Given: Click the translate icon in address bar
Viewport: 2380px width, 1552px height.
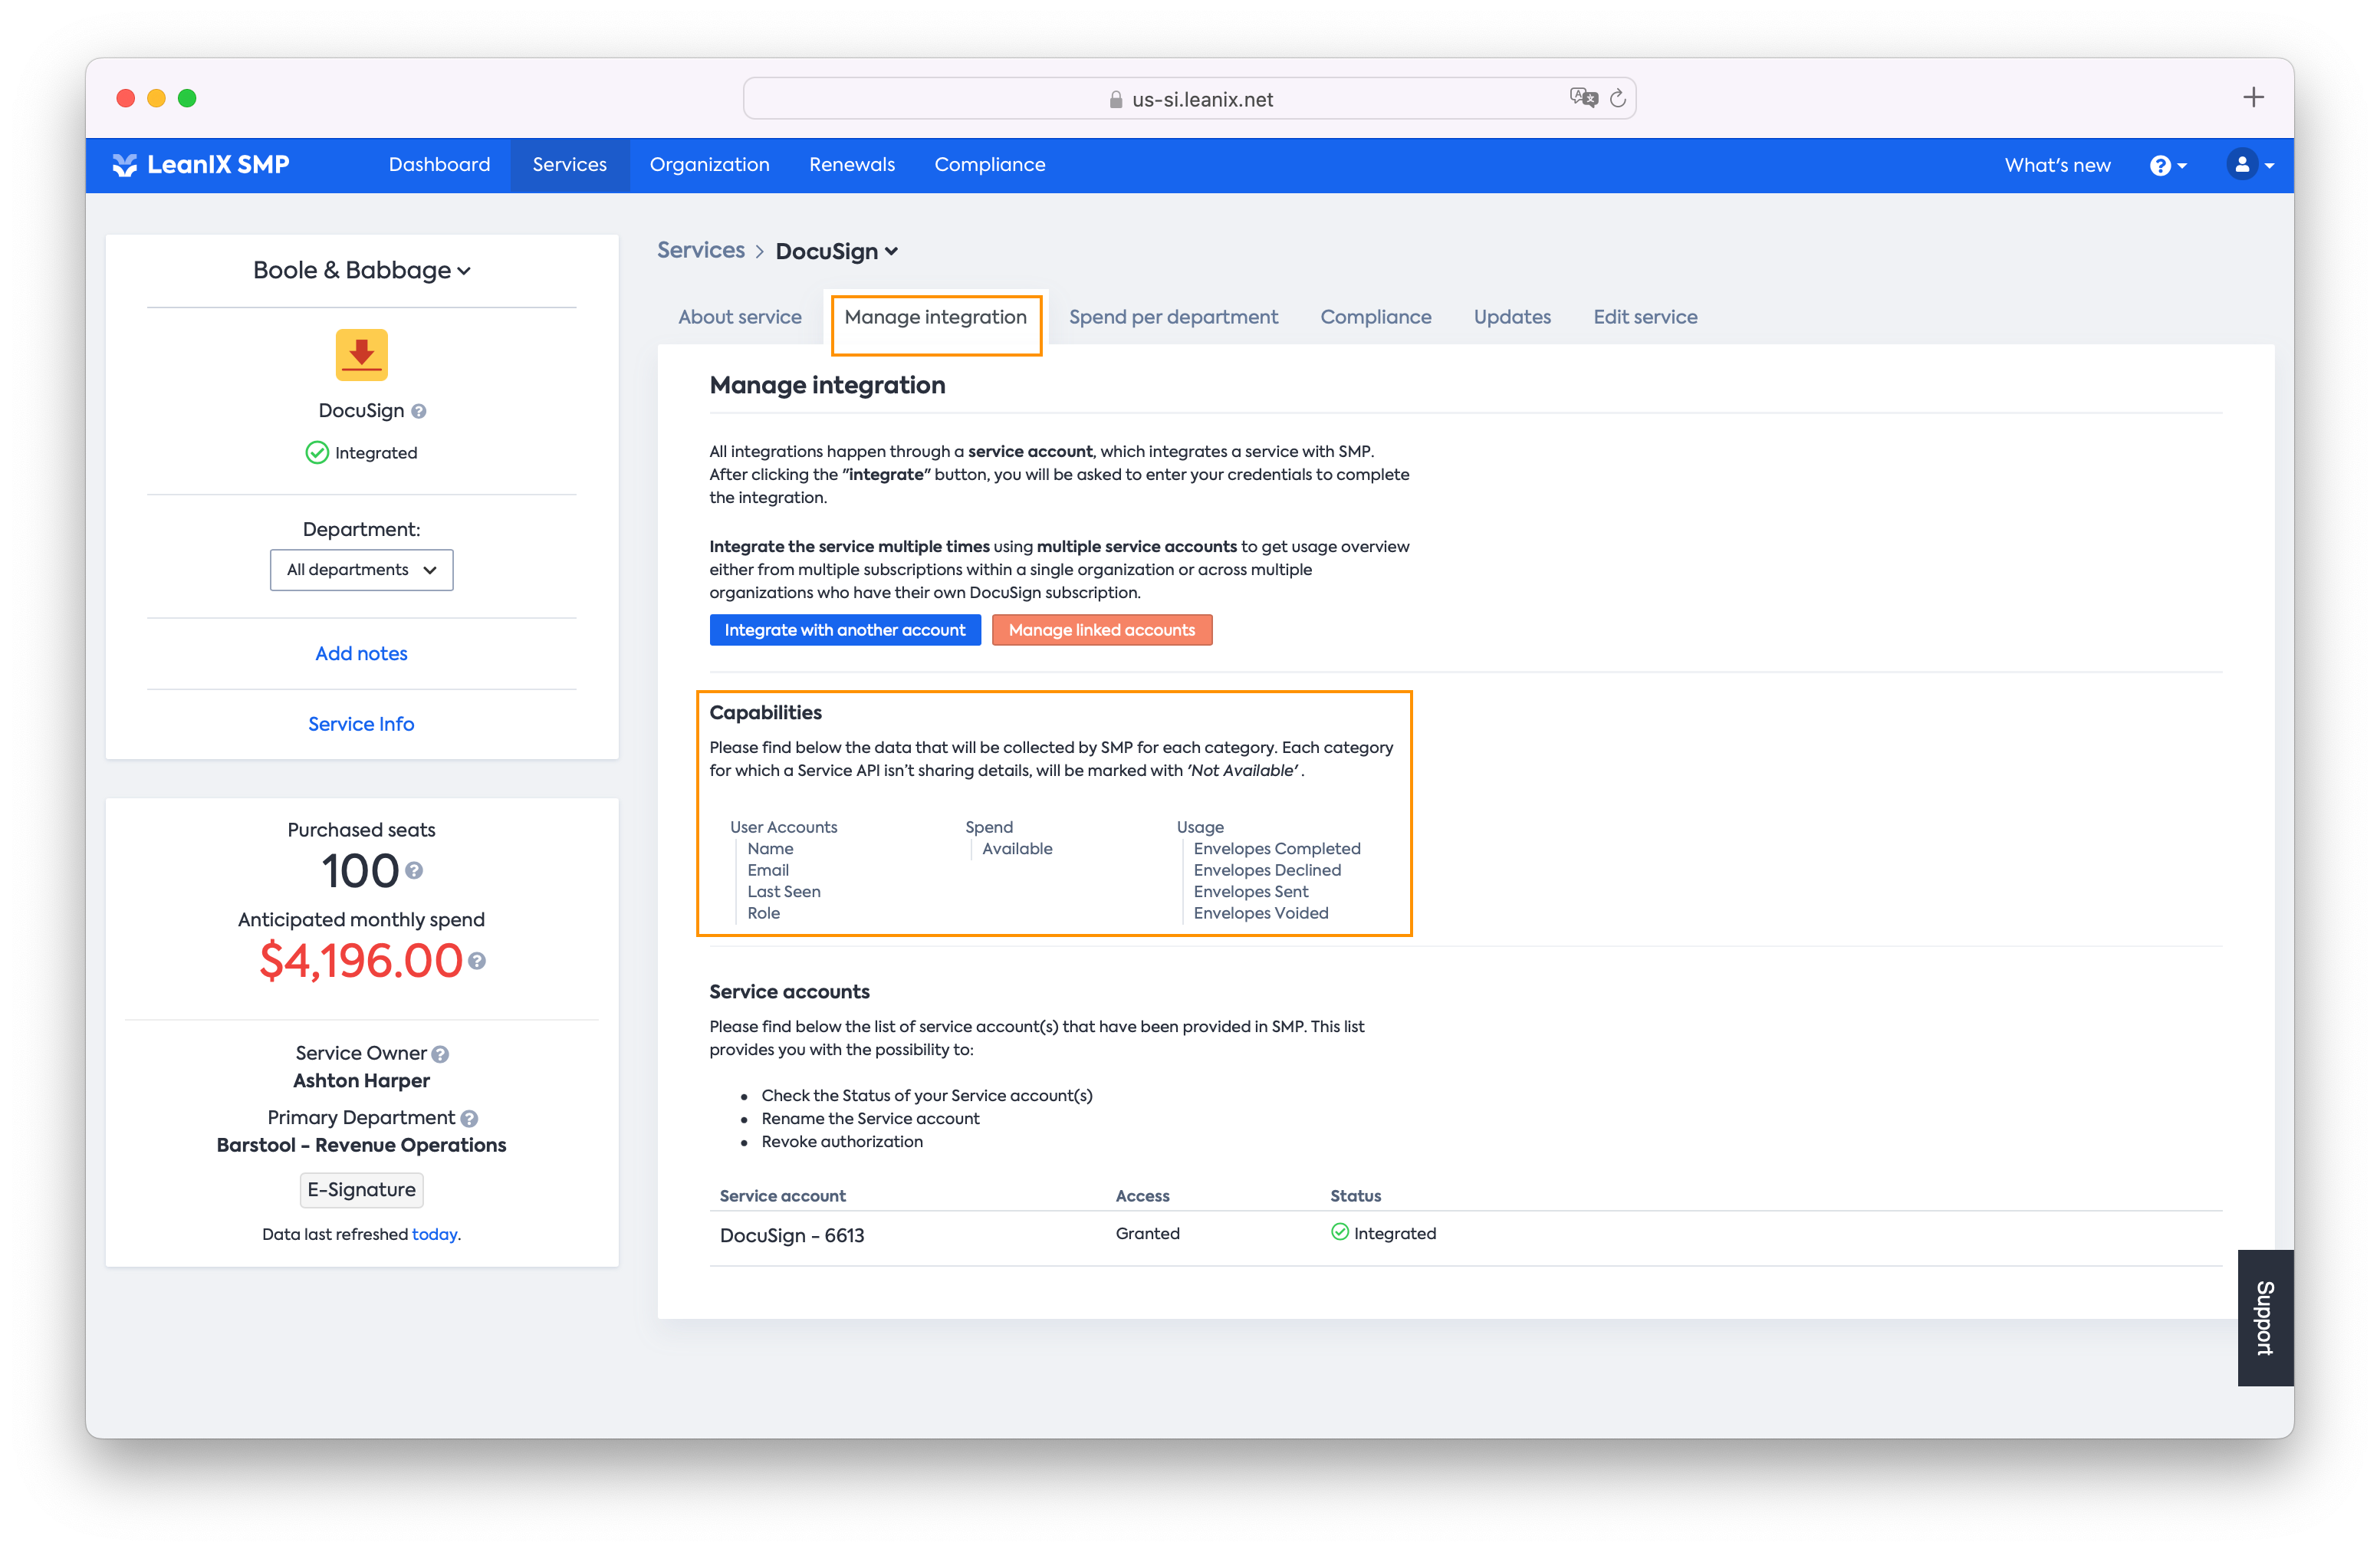Looking at the screenshot, I should 1583,98.
